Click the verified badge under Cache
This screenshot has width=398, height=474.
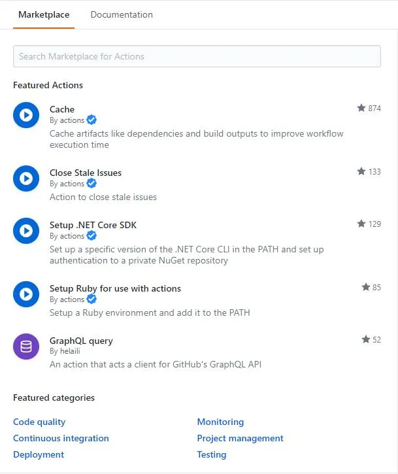coord(91,120)
